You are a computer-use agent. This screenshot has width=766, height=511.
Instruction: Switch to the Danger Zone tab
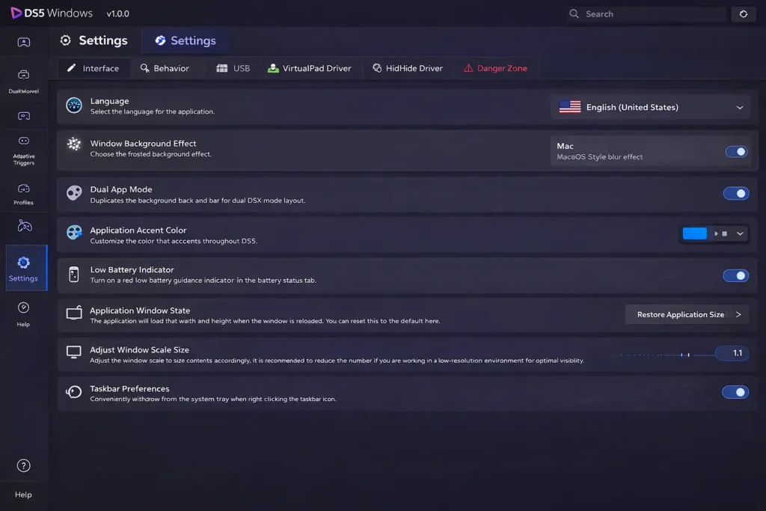pos(496,67)
